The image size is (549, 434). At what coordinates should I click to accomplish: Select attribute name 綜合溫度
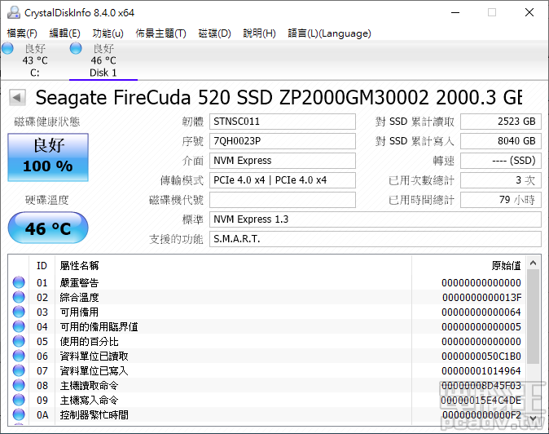pos(79,297)
